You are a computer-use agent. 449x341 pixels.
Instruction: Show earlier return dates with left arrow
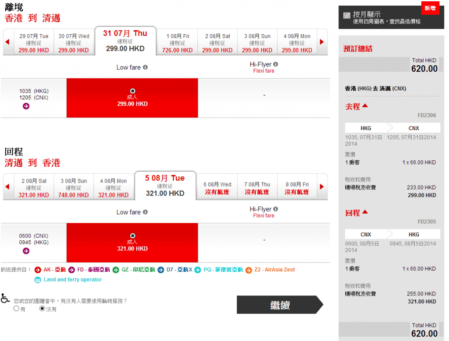pos(7,187)
